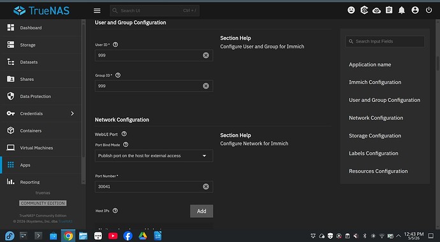Jump to Network Configuration section

coord(376,118)
